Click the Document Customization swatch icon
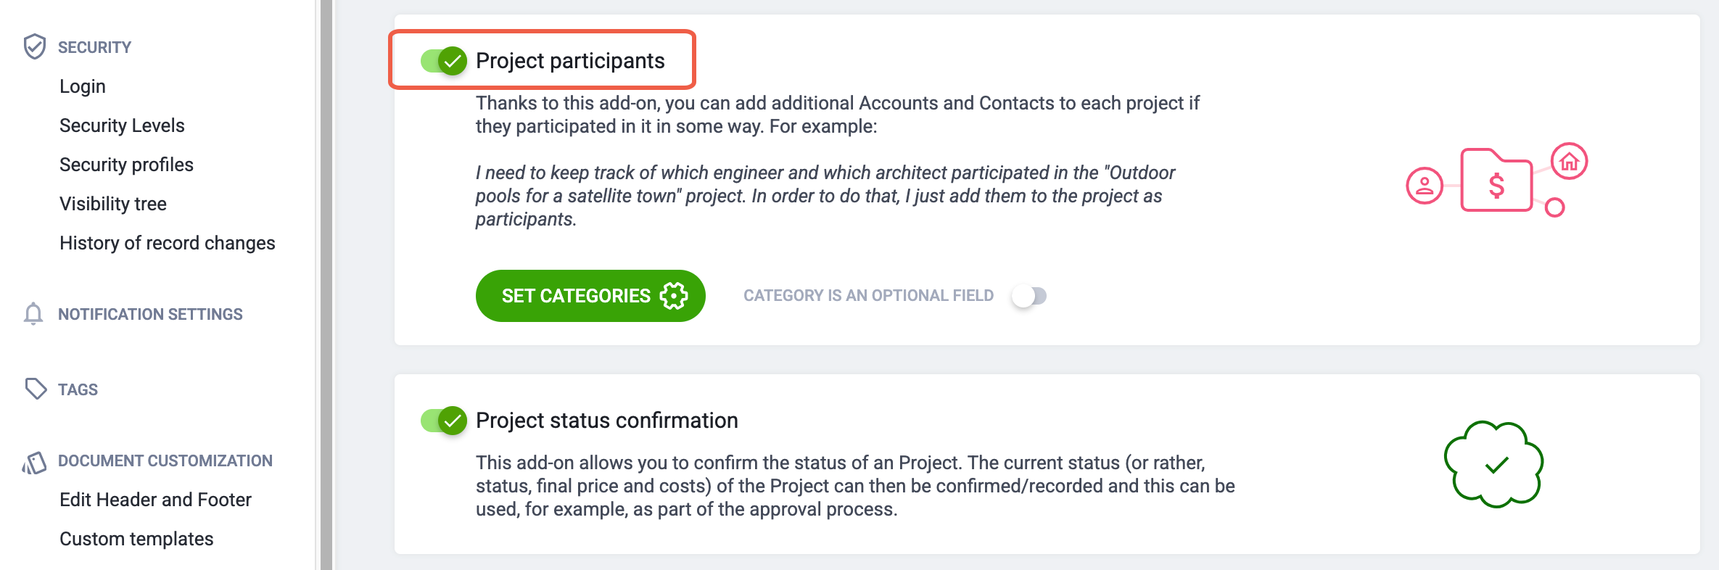This screenshot has width=1719, height=570. pos(34,463)
